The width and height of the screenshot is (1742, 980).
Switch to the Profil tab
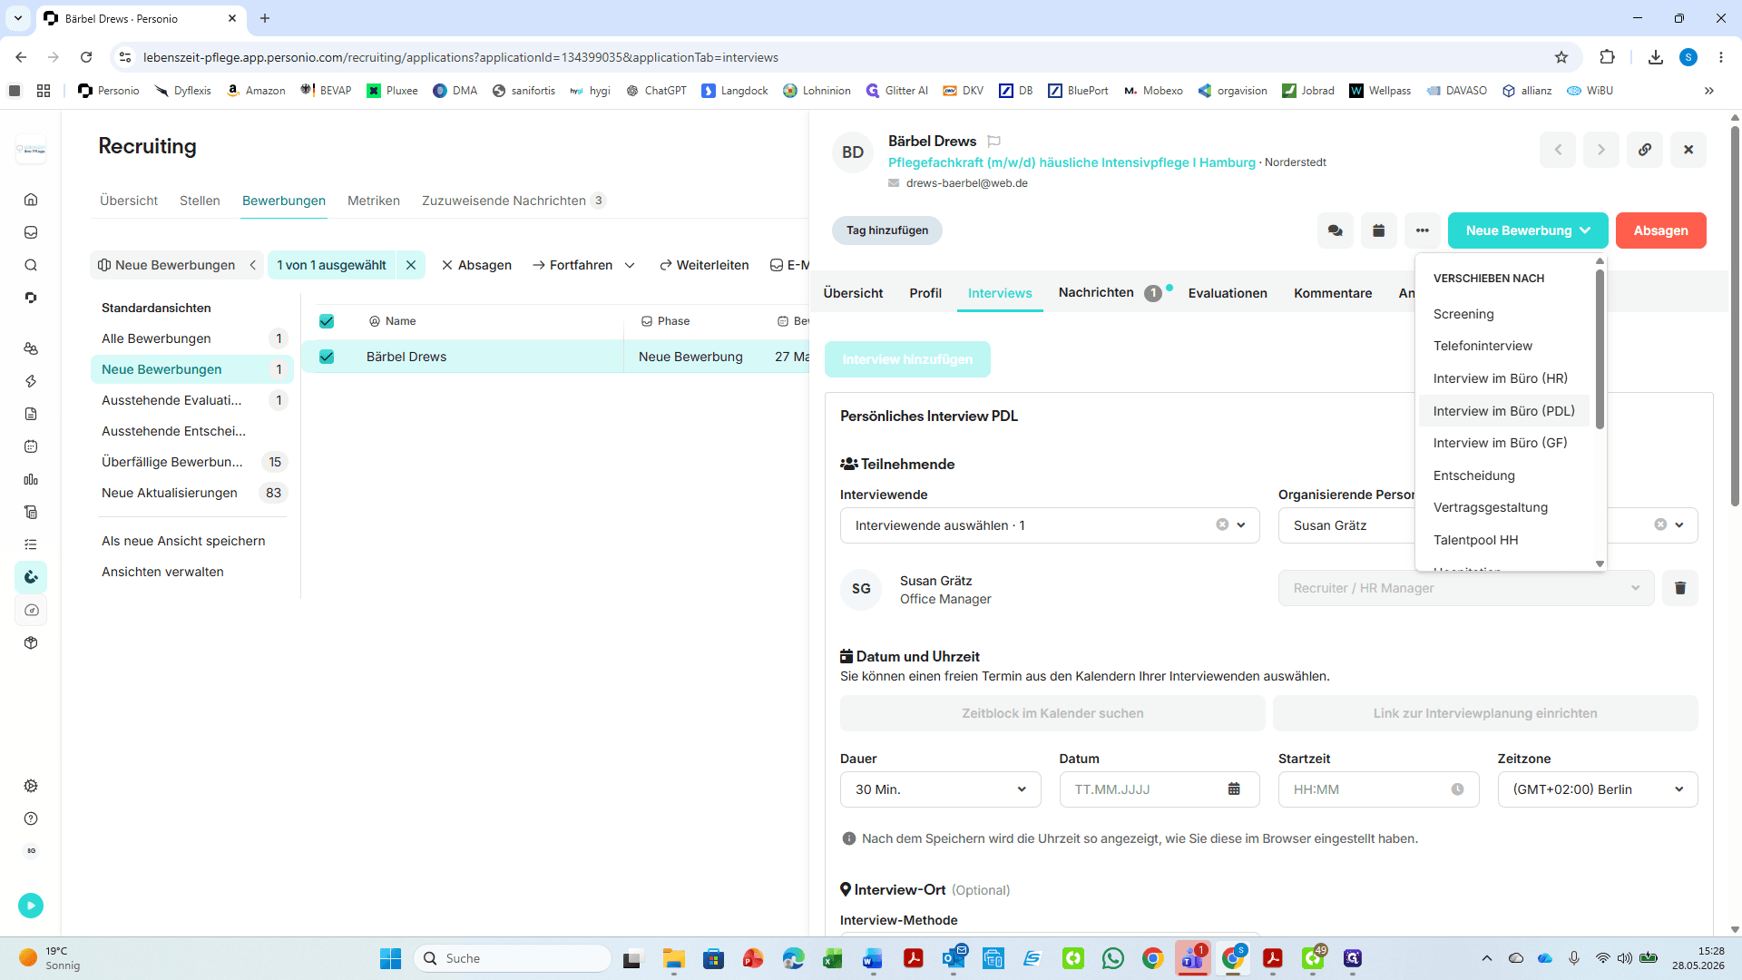(x=925, y=293)
